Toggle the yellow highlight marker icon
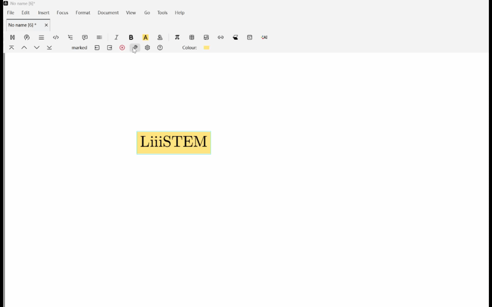The image size is (492, 307). (145, 37)
